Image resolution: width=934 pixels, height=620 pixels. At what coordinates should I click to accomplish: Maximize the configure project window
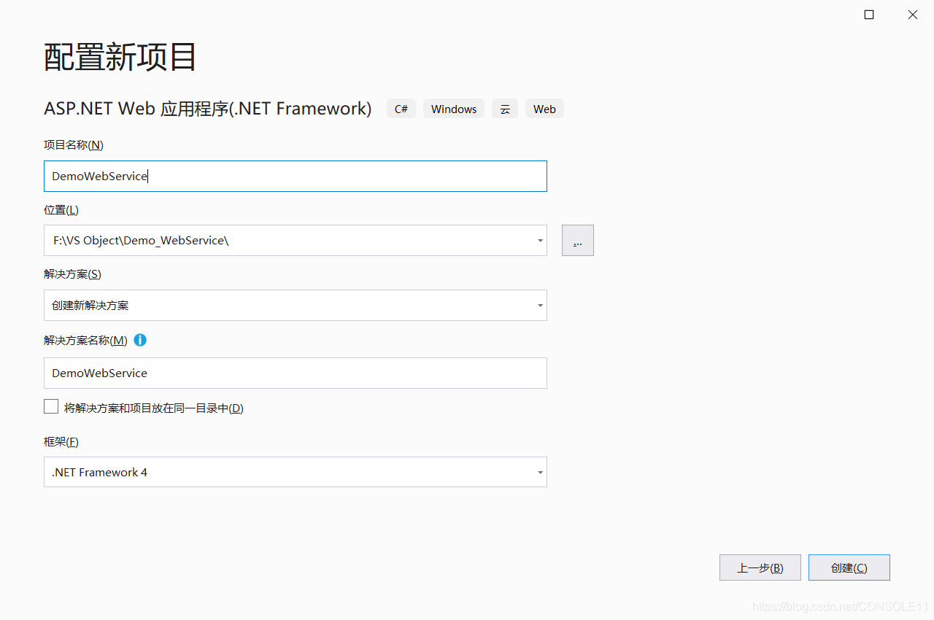pos(869,15)
